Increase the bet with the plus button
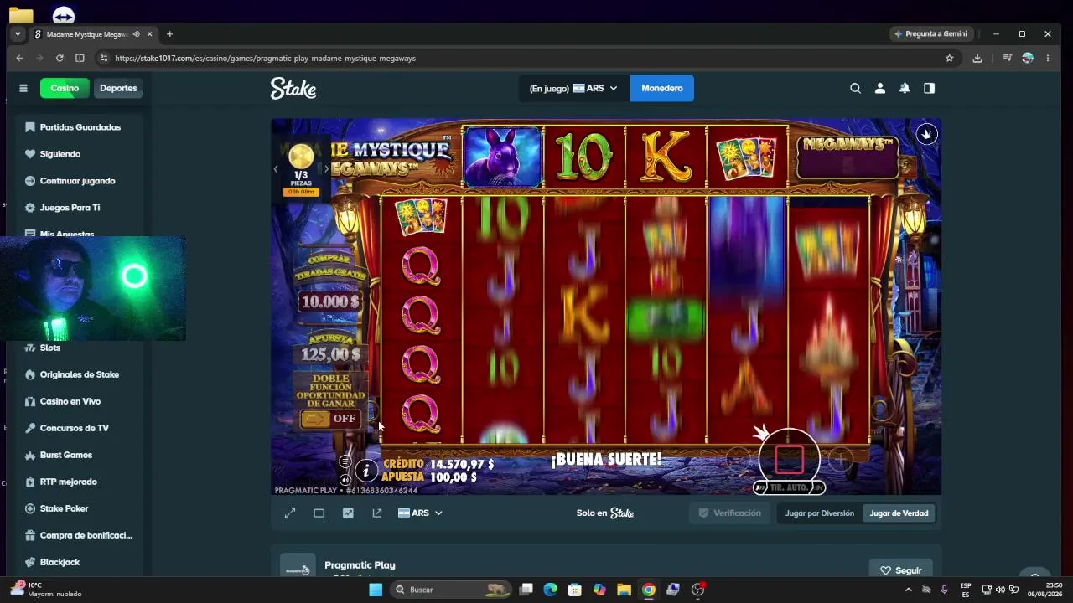The height and width of the screenshot is (603, 1073). pyautogui.click(x=839, y=458)
